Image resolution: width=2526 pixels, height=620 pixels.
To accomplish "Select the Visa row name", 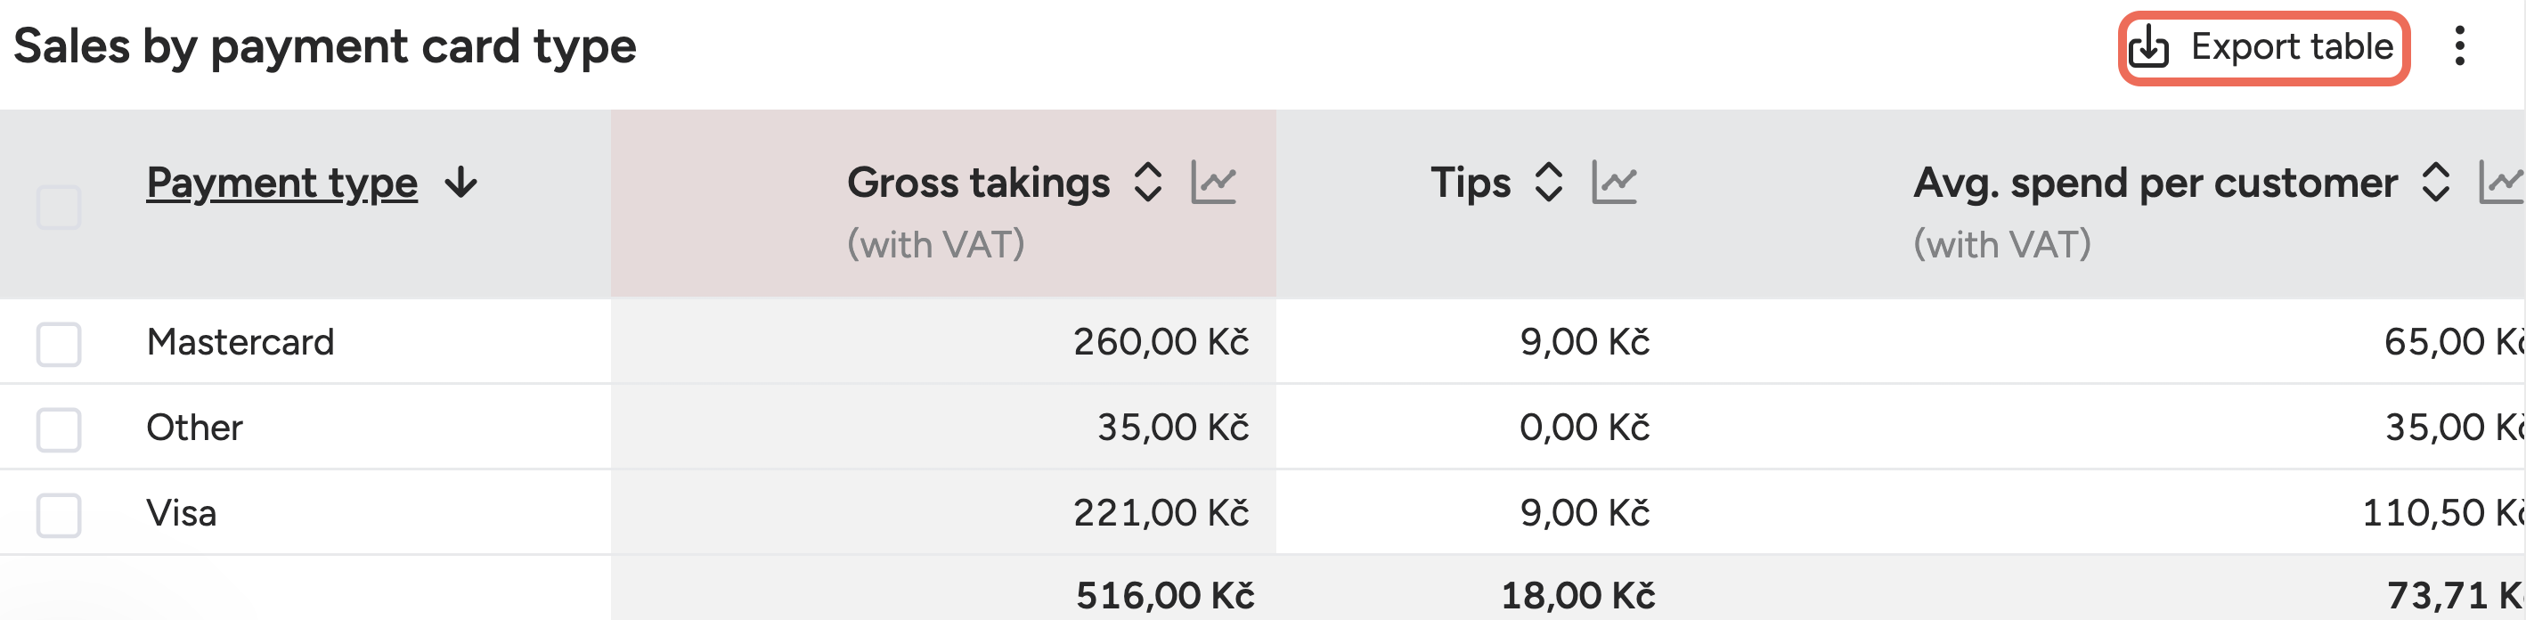I will point(182,512).
